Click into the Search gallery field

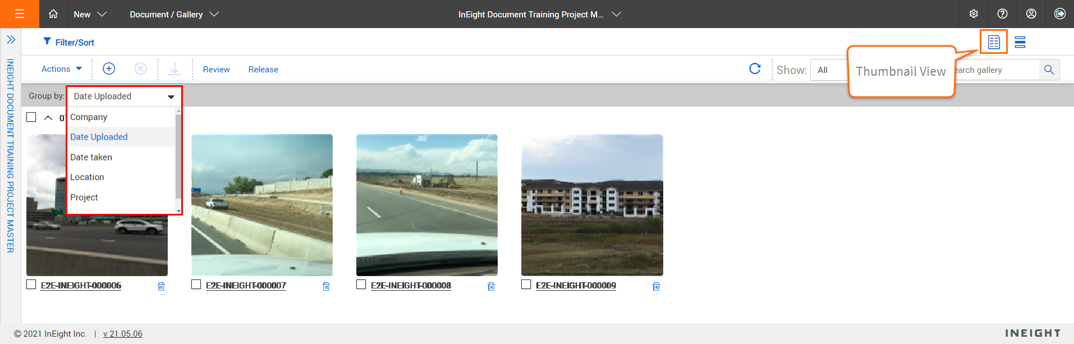pos(996,70)
